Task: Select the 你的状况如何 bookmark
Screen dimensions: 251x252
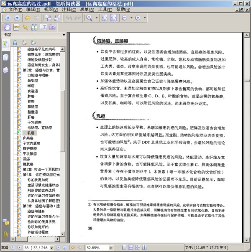Action: point(38,180)
